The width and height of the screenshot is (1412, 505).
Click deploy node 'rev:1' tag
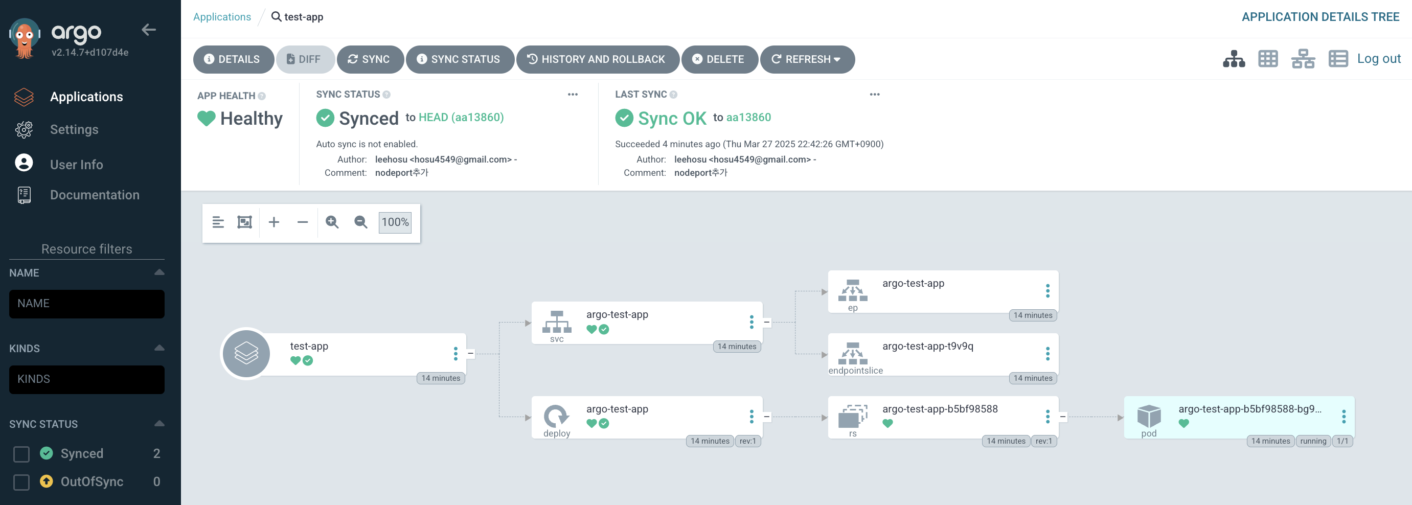pyautogui.click(x=747, y=441)
